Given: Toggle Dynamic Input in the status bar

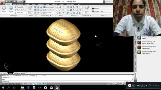Looking at the screenshot, I should pos(41,84).
